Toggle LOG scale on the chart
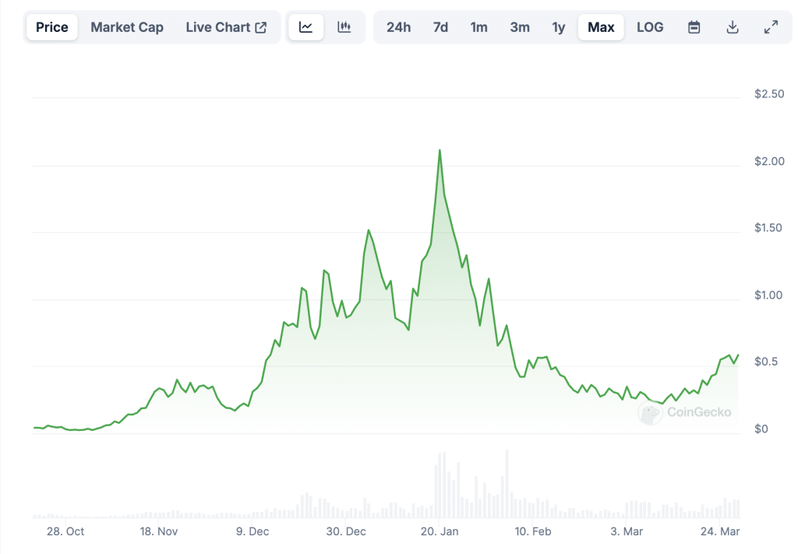This screenshot has width=798, height=554. click(650, 27)
